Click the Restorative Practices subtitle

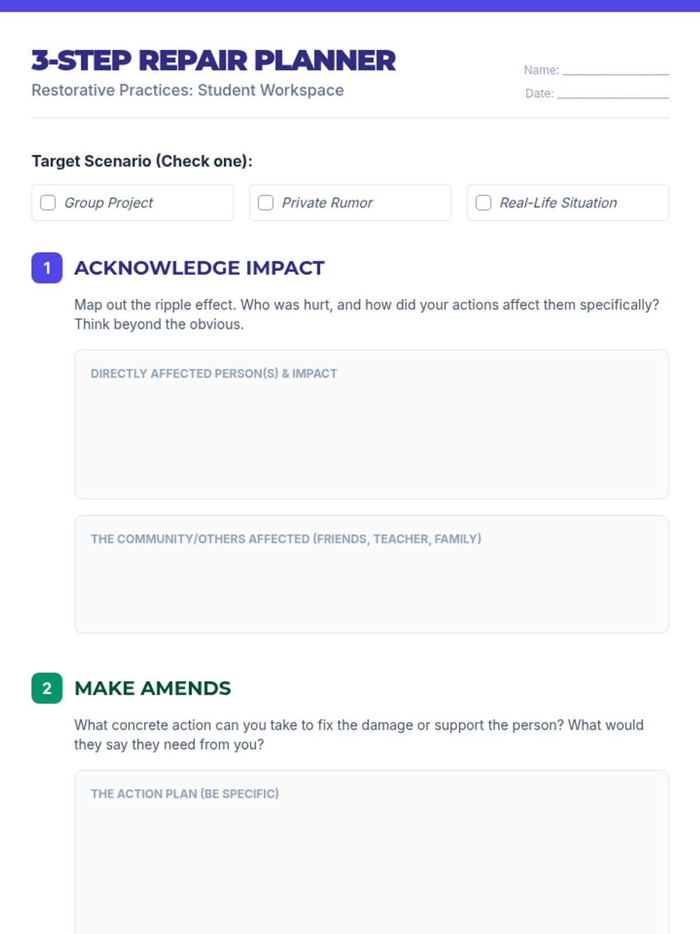[x=187, y=90]
